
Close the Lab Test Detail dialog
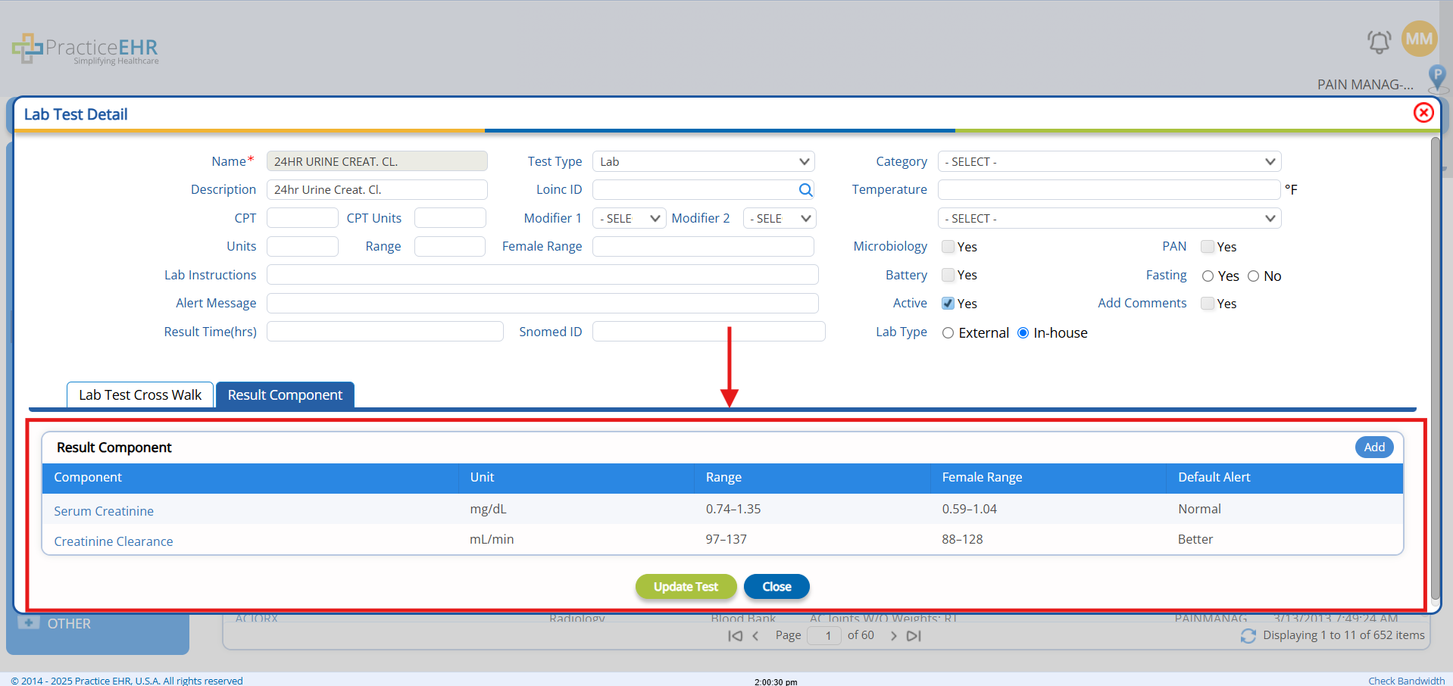(x=1423, y=113)
